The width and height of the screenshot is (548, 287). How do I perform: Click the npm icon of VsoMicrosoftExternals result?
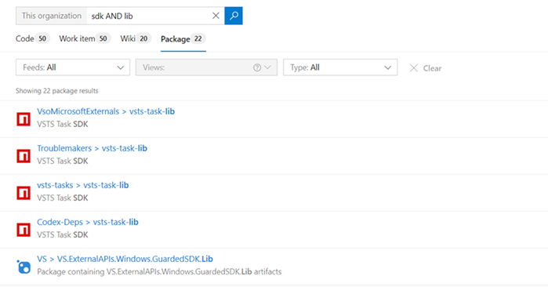(24, 119)
